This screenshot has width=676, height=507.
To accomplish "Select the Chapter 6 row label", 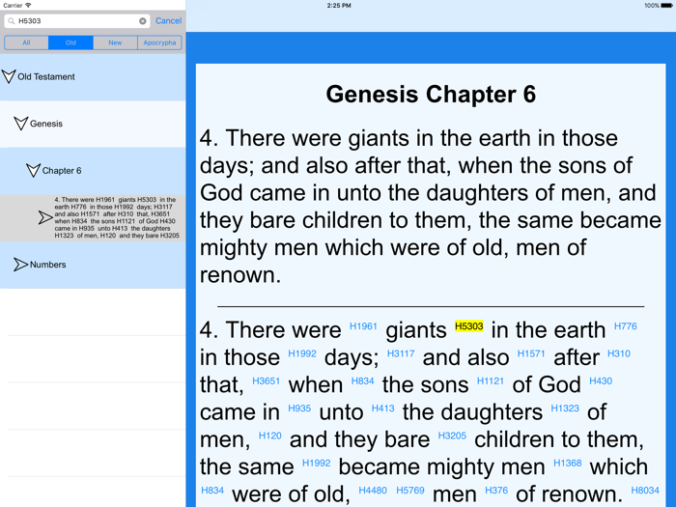I will 62,171.
